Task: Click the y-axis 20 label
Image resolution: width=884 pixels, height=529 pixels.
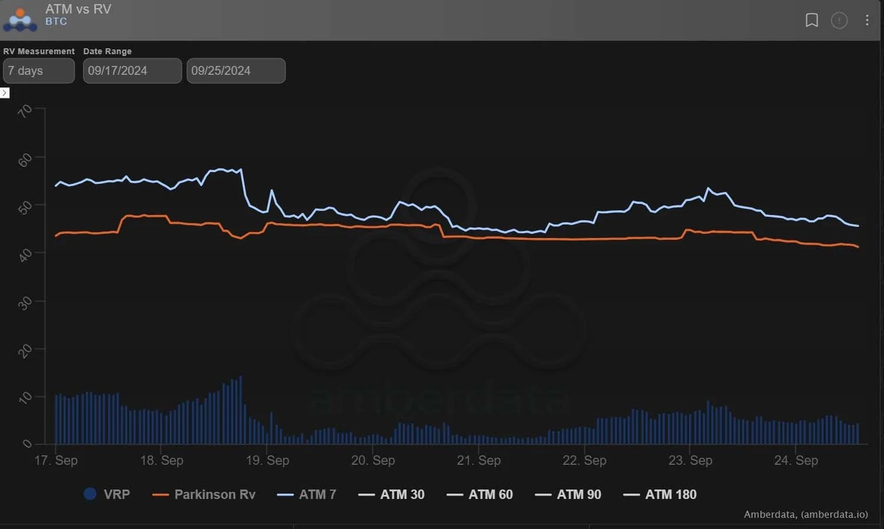Action: 25,351
